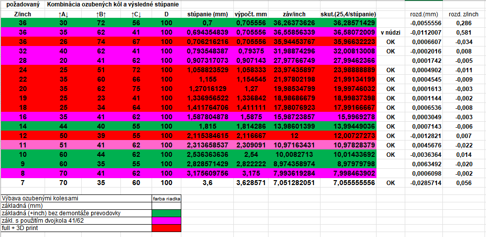Select cell with value 35,96632223

348,42
